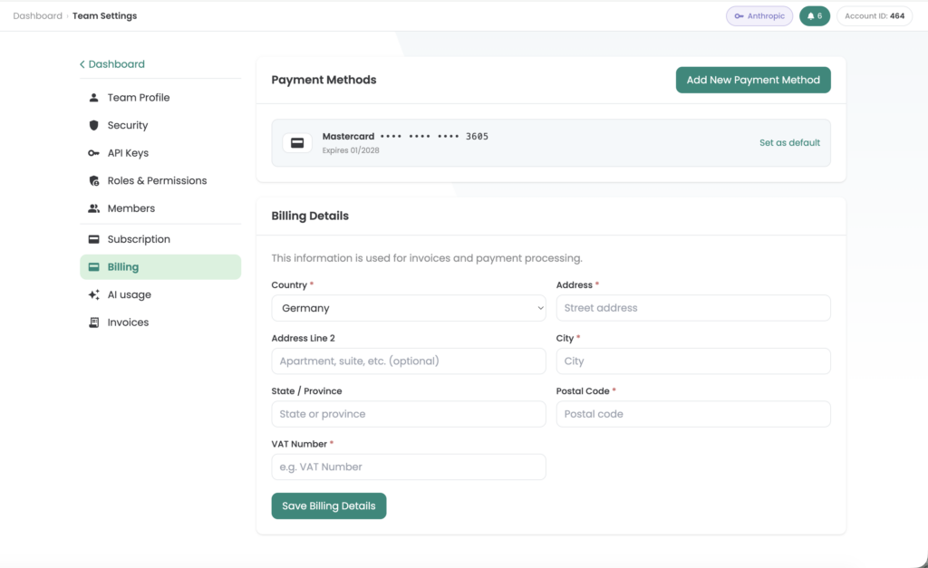Click the Account ID 464 badge
928x568 pixels.
(875, 16)
